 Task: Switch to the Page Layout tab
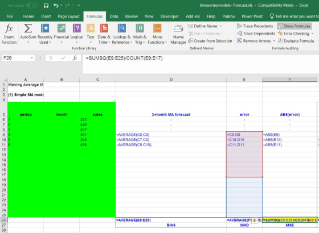[68, 16]
